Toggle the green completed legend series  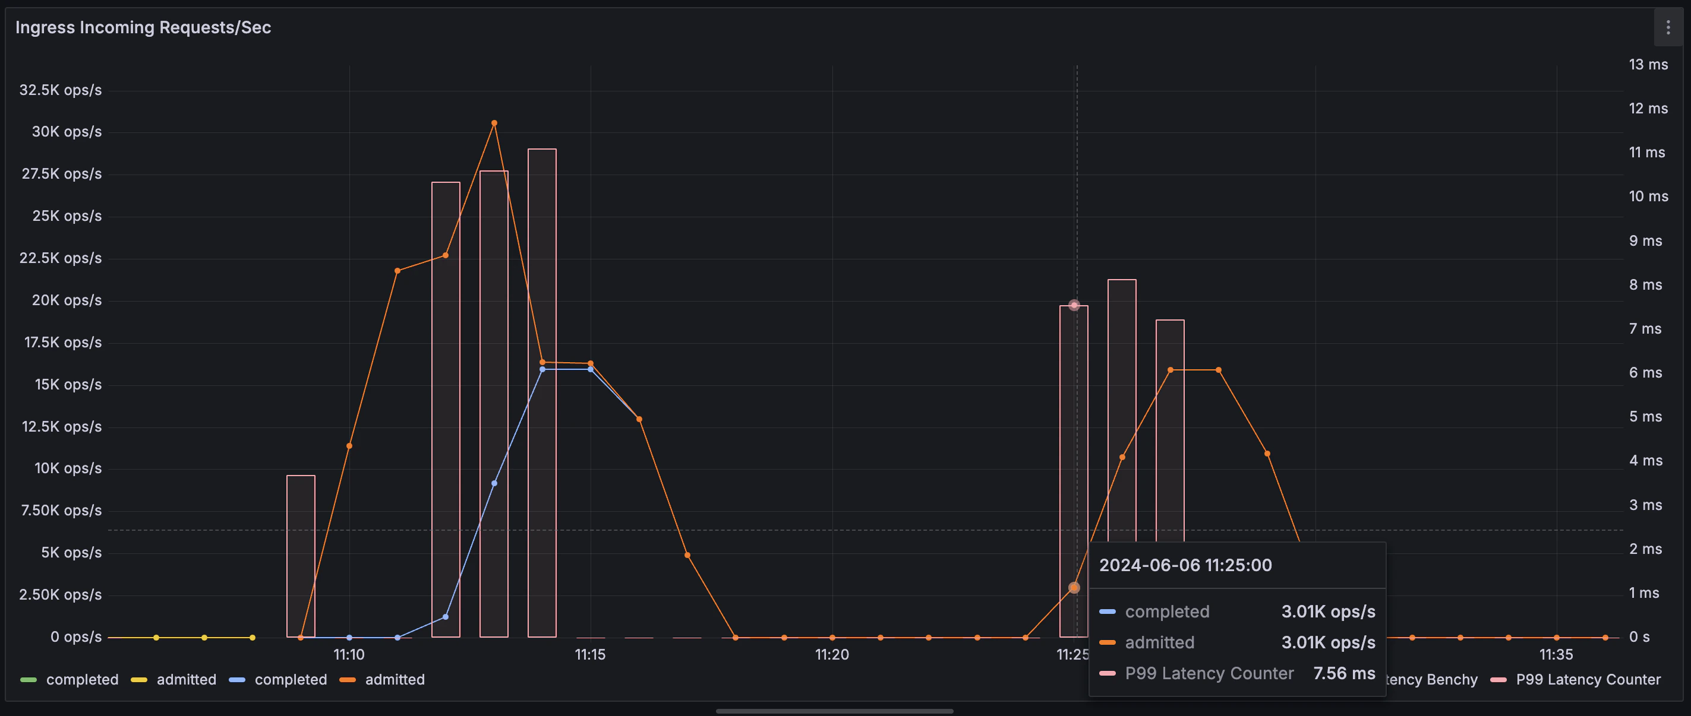coord(82,679)
